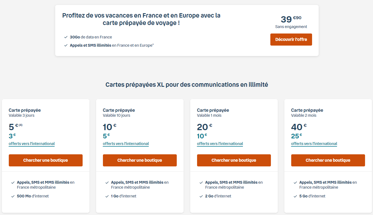Click the checkmark by unlimited calls in 3-day card
The width and height of the screenshot is (373, 215).
13,182
